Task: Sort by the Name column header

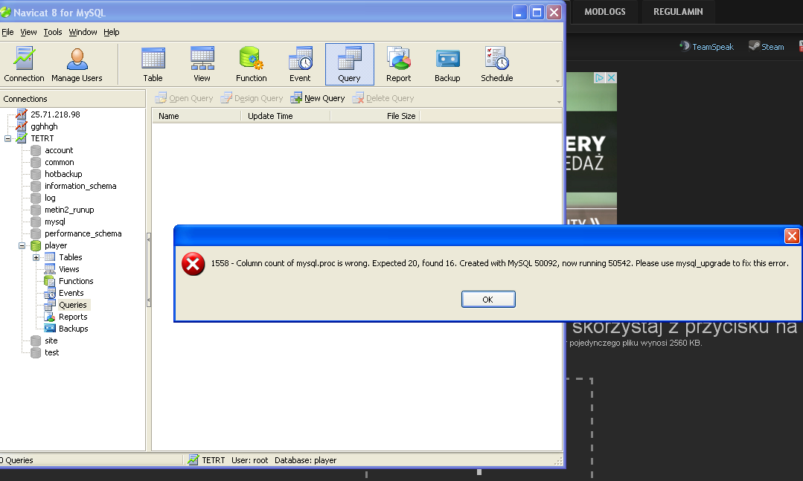Action: click(196, 116)
